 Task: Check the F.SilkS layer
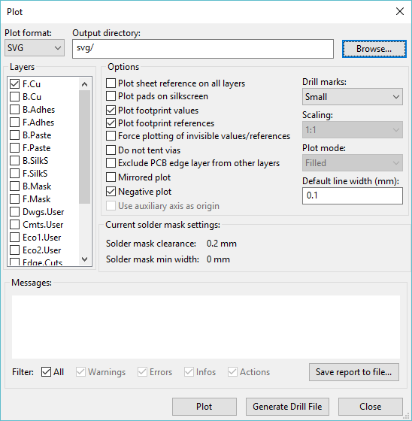pyautogui.click(x=14, y=174)
